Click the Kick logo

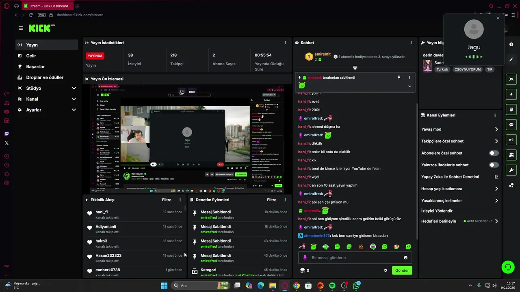(x=41, y=28)
